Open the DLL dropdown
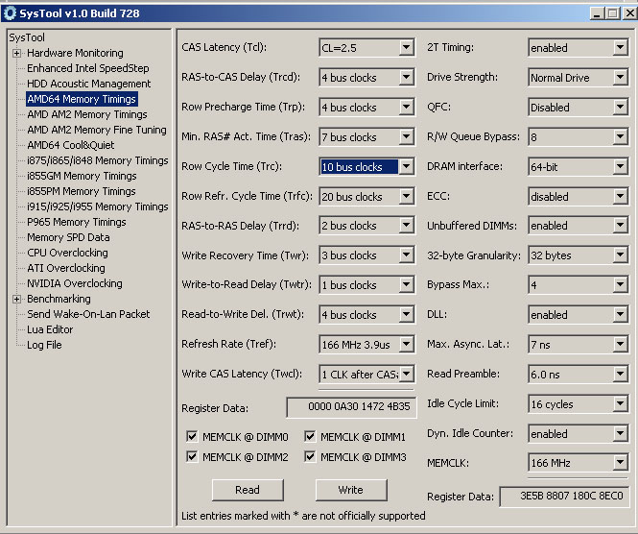638x534 pixels. 579,315
